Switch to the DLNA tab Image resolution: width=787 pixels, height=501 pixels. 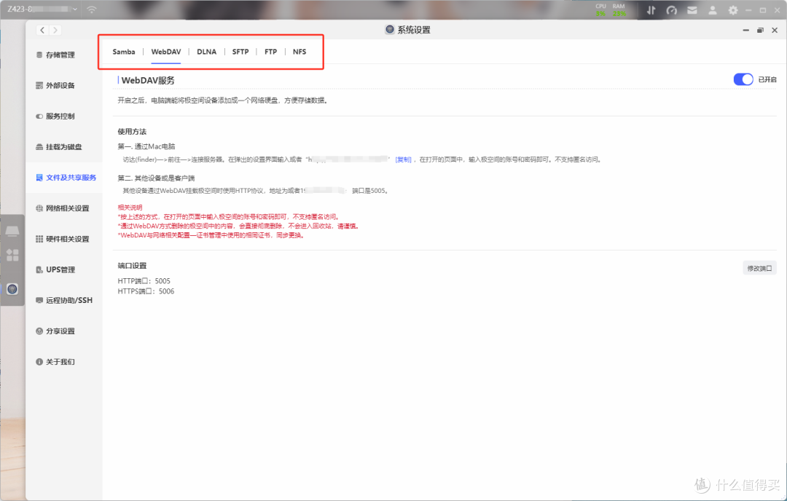click(x=207, y=52)
